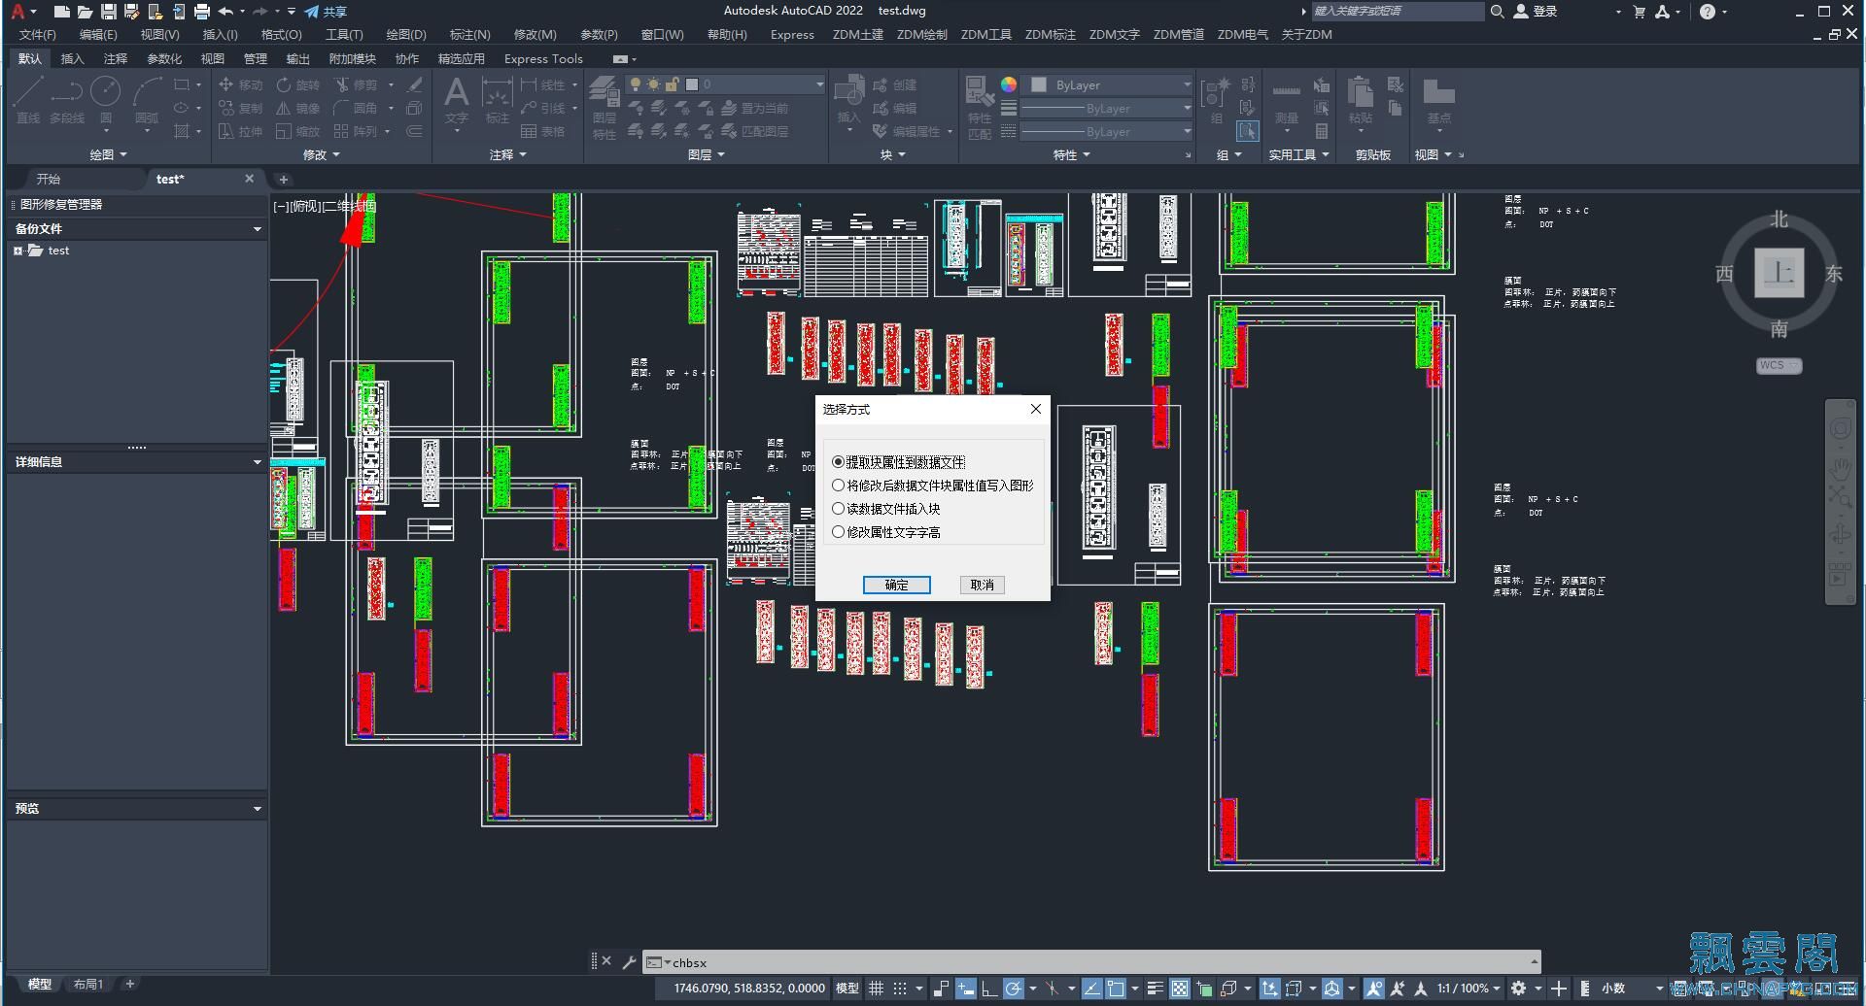Click the Quick Calculator icon in utilities
The image size is (1866, 1006).
click(1322, 131)
